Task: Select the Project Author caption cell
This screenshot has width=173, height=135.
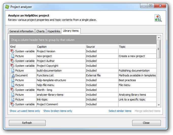Action: tap(61, 61)
